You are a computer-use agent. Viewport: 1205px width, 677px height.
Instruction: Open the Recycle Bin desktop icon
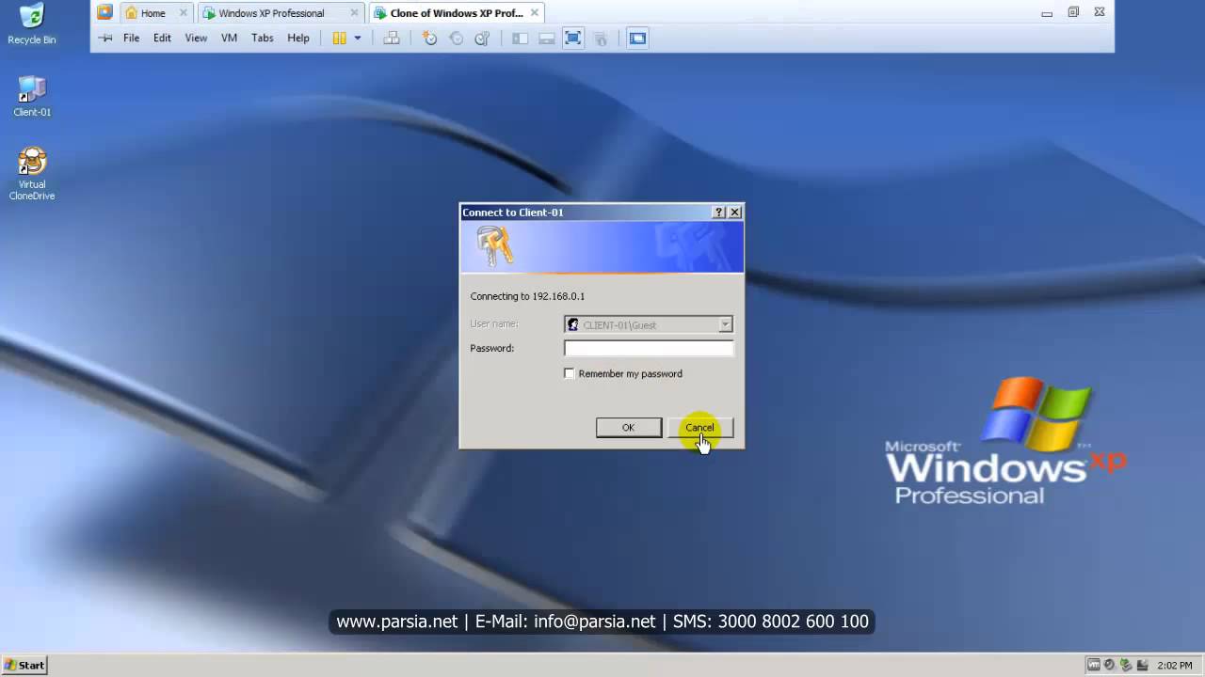pyautogui.click(x=31, y=25)
